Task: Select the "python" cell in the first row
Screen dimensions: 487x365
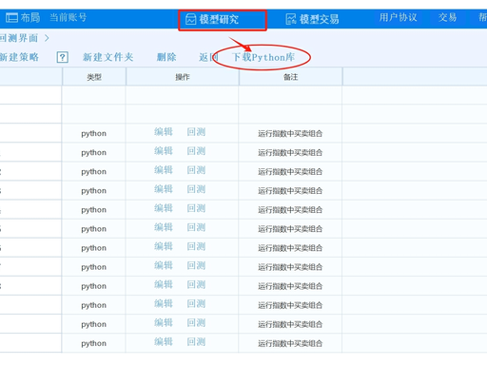Action: (94, 134)
